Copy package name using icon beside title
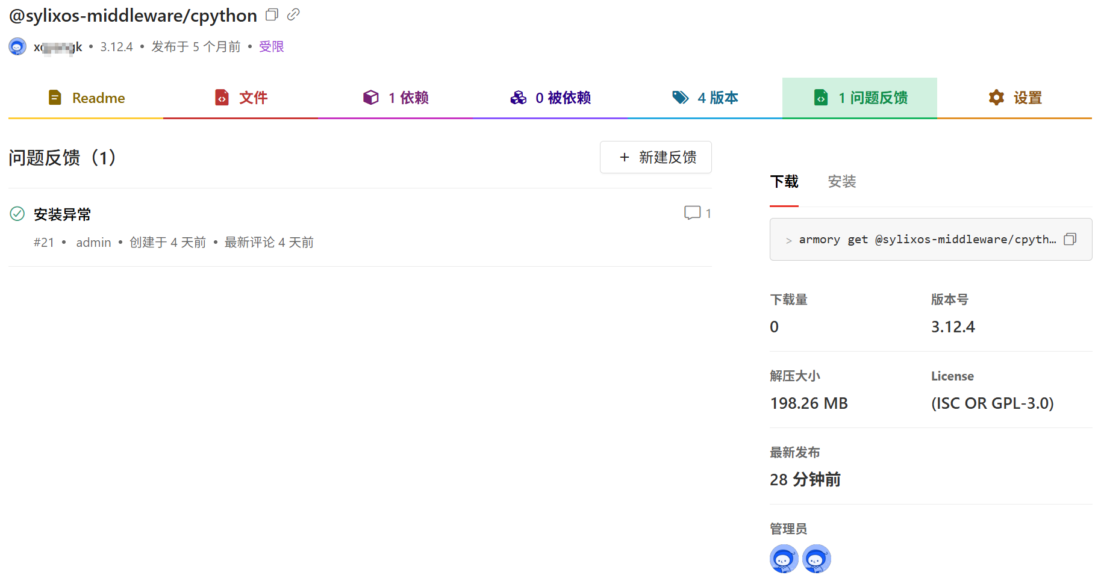 (272, 14)
